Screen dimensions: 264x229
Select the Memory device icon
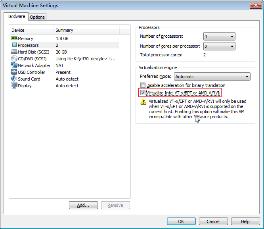click(x=14, y=38)
